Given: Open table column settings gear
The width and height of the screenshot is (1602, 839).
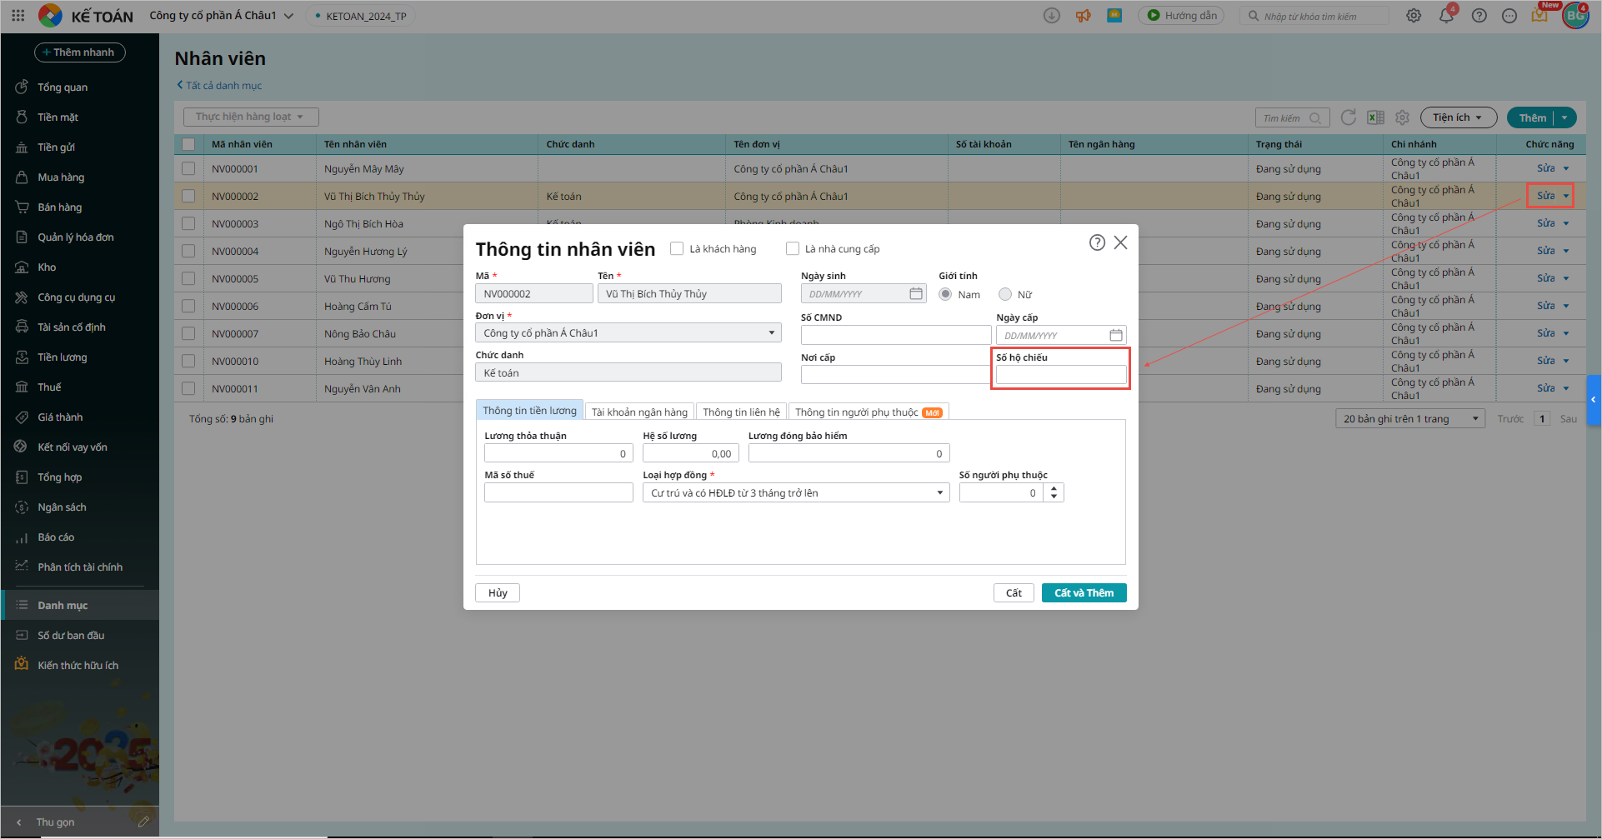Looking at the screenshot, I should pyautogui.click(x=1403, y=117).
